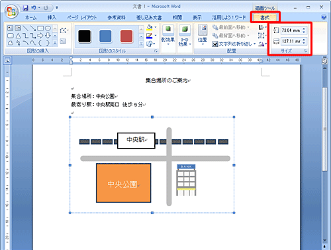Click the width field spinner arrows

click(304, 41)
